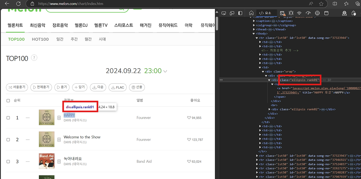Like rank 3 녹아내려요 with the heart icon

tap(189, 161)
